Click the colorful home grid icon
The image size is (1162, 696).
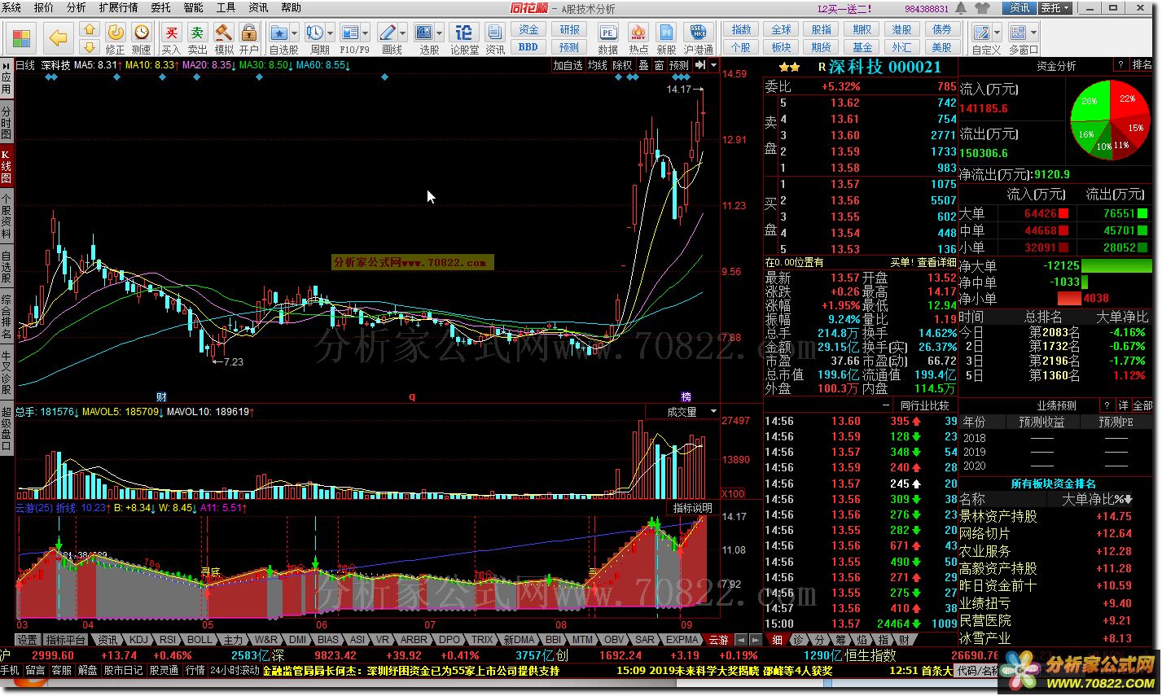coord(22,38)
